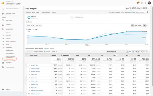Select the pie chart table view icon
The width and height of the screenshot is (153, 96).
tap(136, 52)
